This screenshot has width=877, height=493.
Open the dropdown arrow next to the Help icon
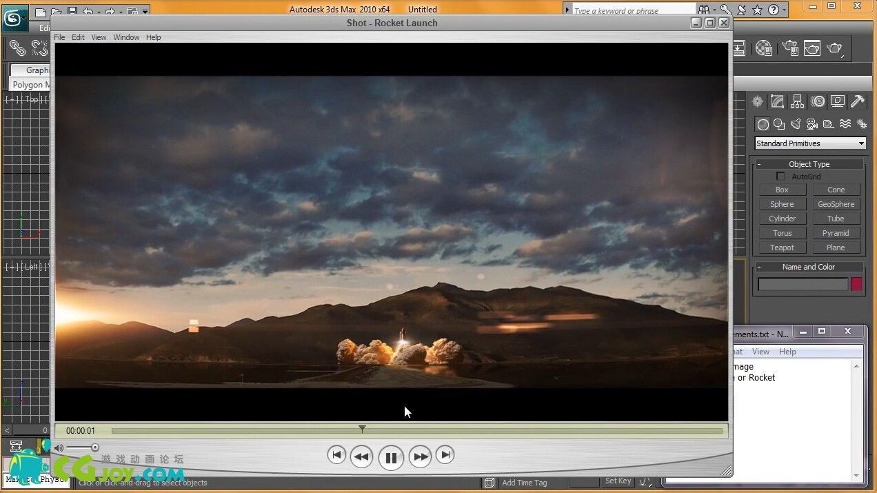(785, 10)
